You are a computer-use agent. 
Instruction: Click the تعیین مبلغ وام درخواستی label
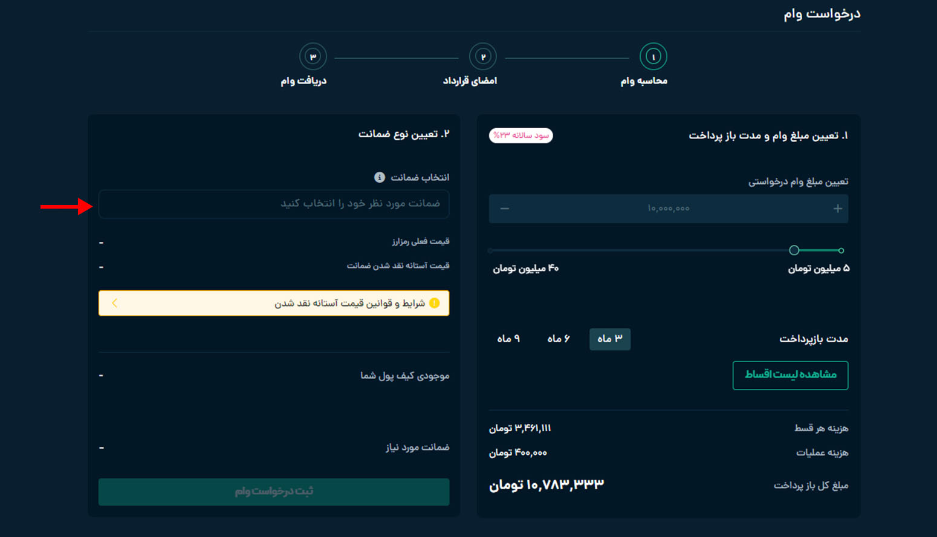coord(799,182)
